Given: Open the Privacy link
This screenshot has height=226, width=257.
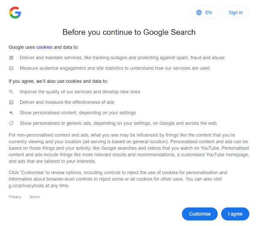Looking at the screenshot, I should [15, 197].
